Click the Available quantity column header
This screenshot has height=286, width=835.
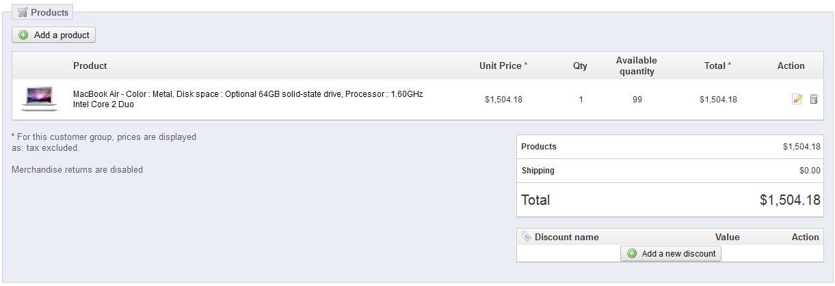[636, 66]
